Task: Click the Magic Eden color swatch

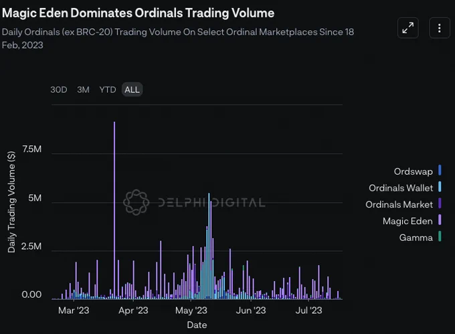Action: coord(440,221)
